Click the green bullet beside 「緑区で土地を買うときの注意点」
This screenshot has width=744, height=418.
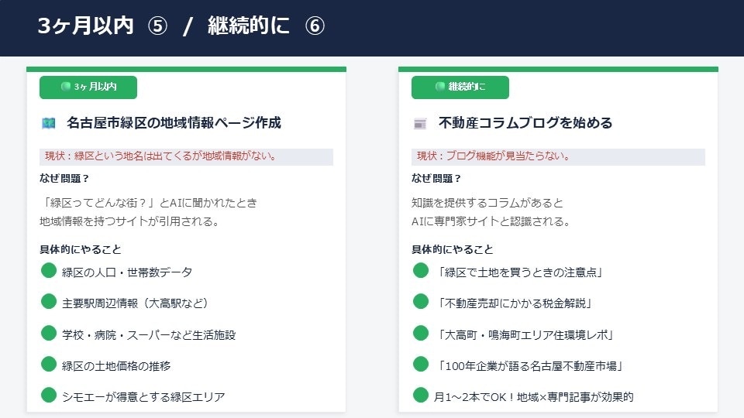[421, 270]
